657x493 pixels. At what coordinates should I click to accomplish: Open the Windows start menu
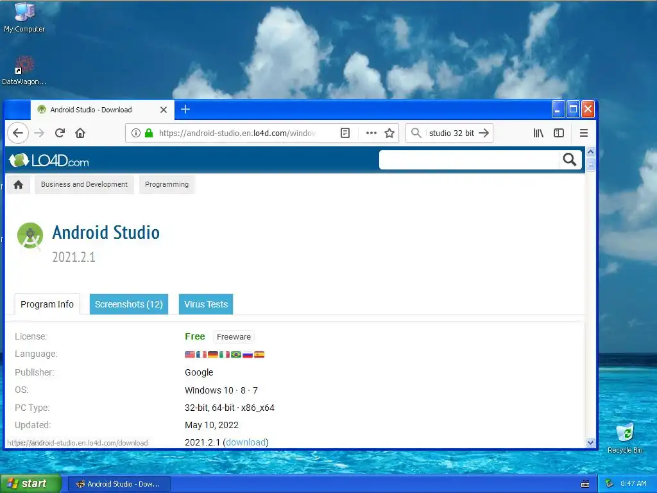click(30, 483)
